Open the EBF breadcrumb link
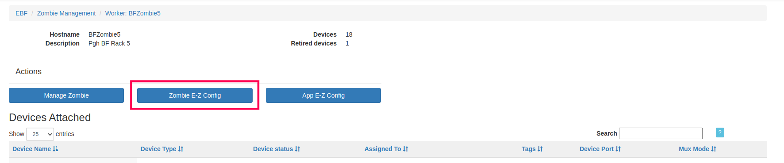The height and width of the screenshot is (163, 784). coord(21,13)
